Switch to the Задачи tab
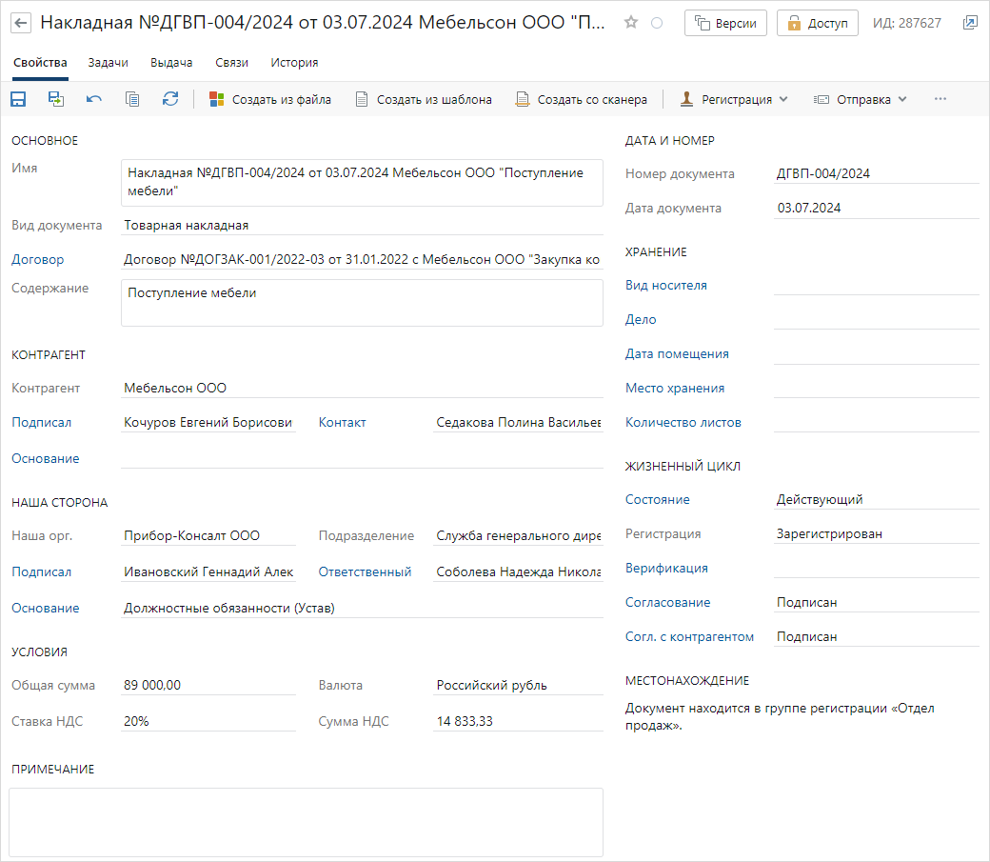 click(x=108, y=63)
